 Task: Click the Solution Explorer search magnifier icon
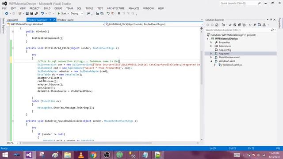(x=272, y=30)
